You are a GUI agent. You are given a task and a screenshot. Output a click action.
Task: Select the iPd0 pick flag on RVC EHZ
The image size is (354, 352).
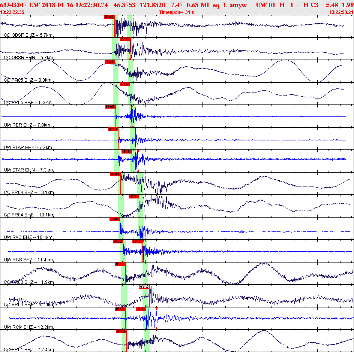point(115,219)
